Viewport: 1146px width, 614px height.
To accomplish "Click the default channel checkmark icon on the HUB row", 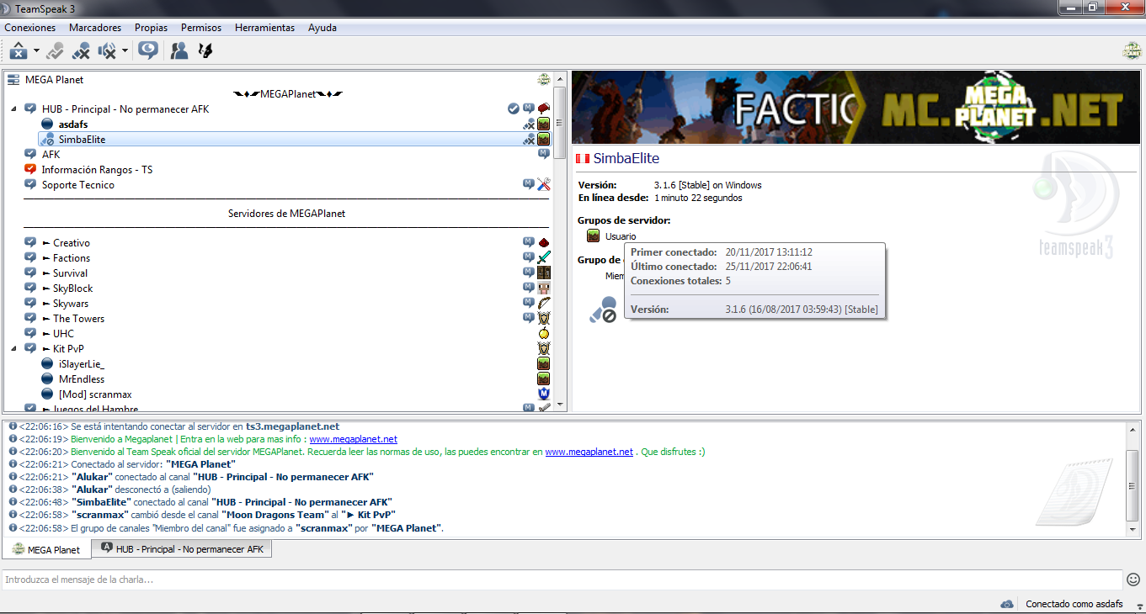I will [514, 109].
